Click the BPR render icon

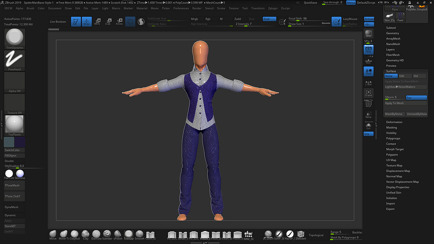(368, 34)
